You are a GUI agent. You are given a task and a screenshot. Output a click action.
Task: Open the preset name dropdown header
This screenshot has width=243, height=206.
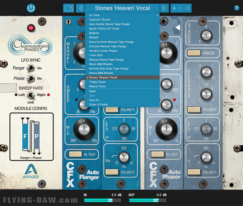click(122, 8)
